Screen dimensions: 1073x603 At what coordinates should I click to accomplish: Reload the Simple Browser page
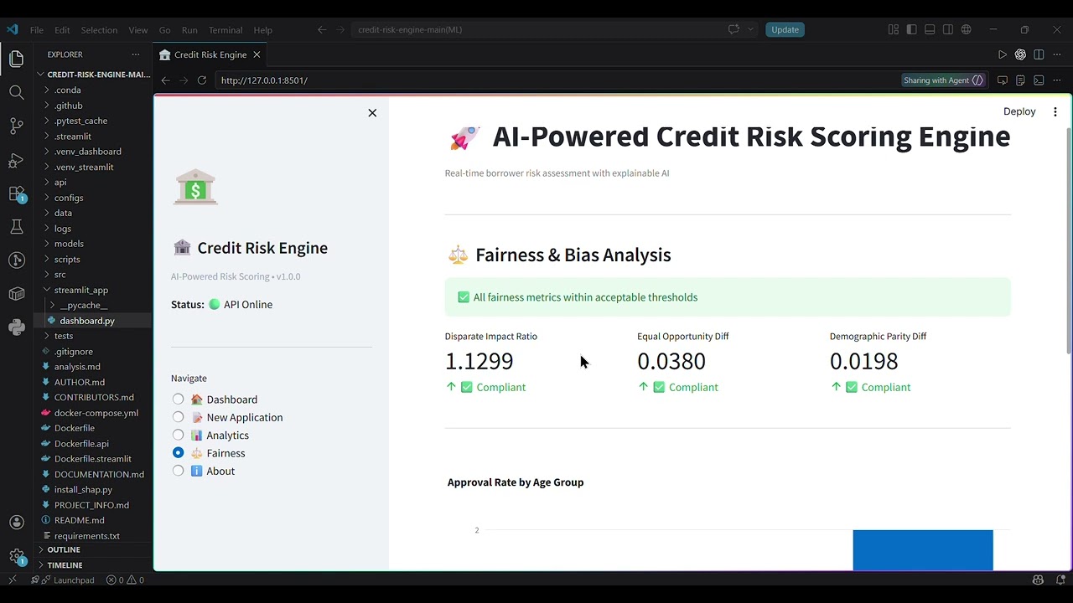tap(202, 80)
